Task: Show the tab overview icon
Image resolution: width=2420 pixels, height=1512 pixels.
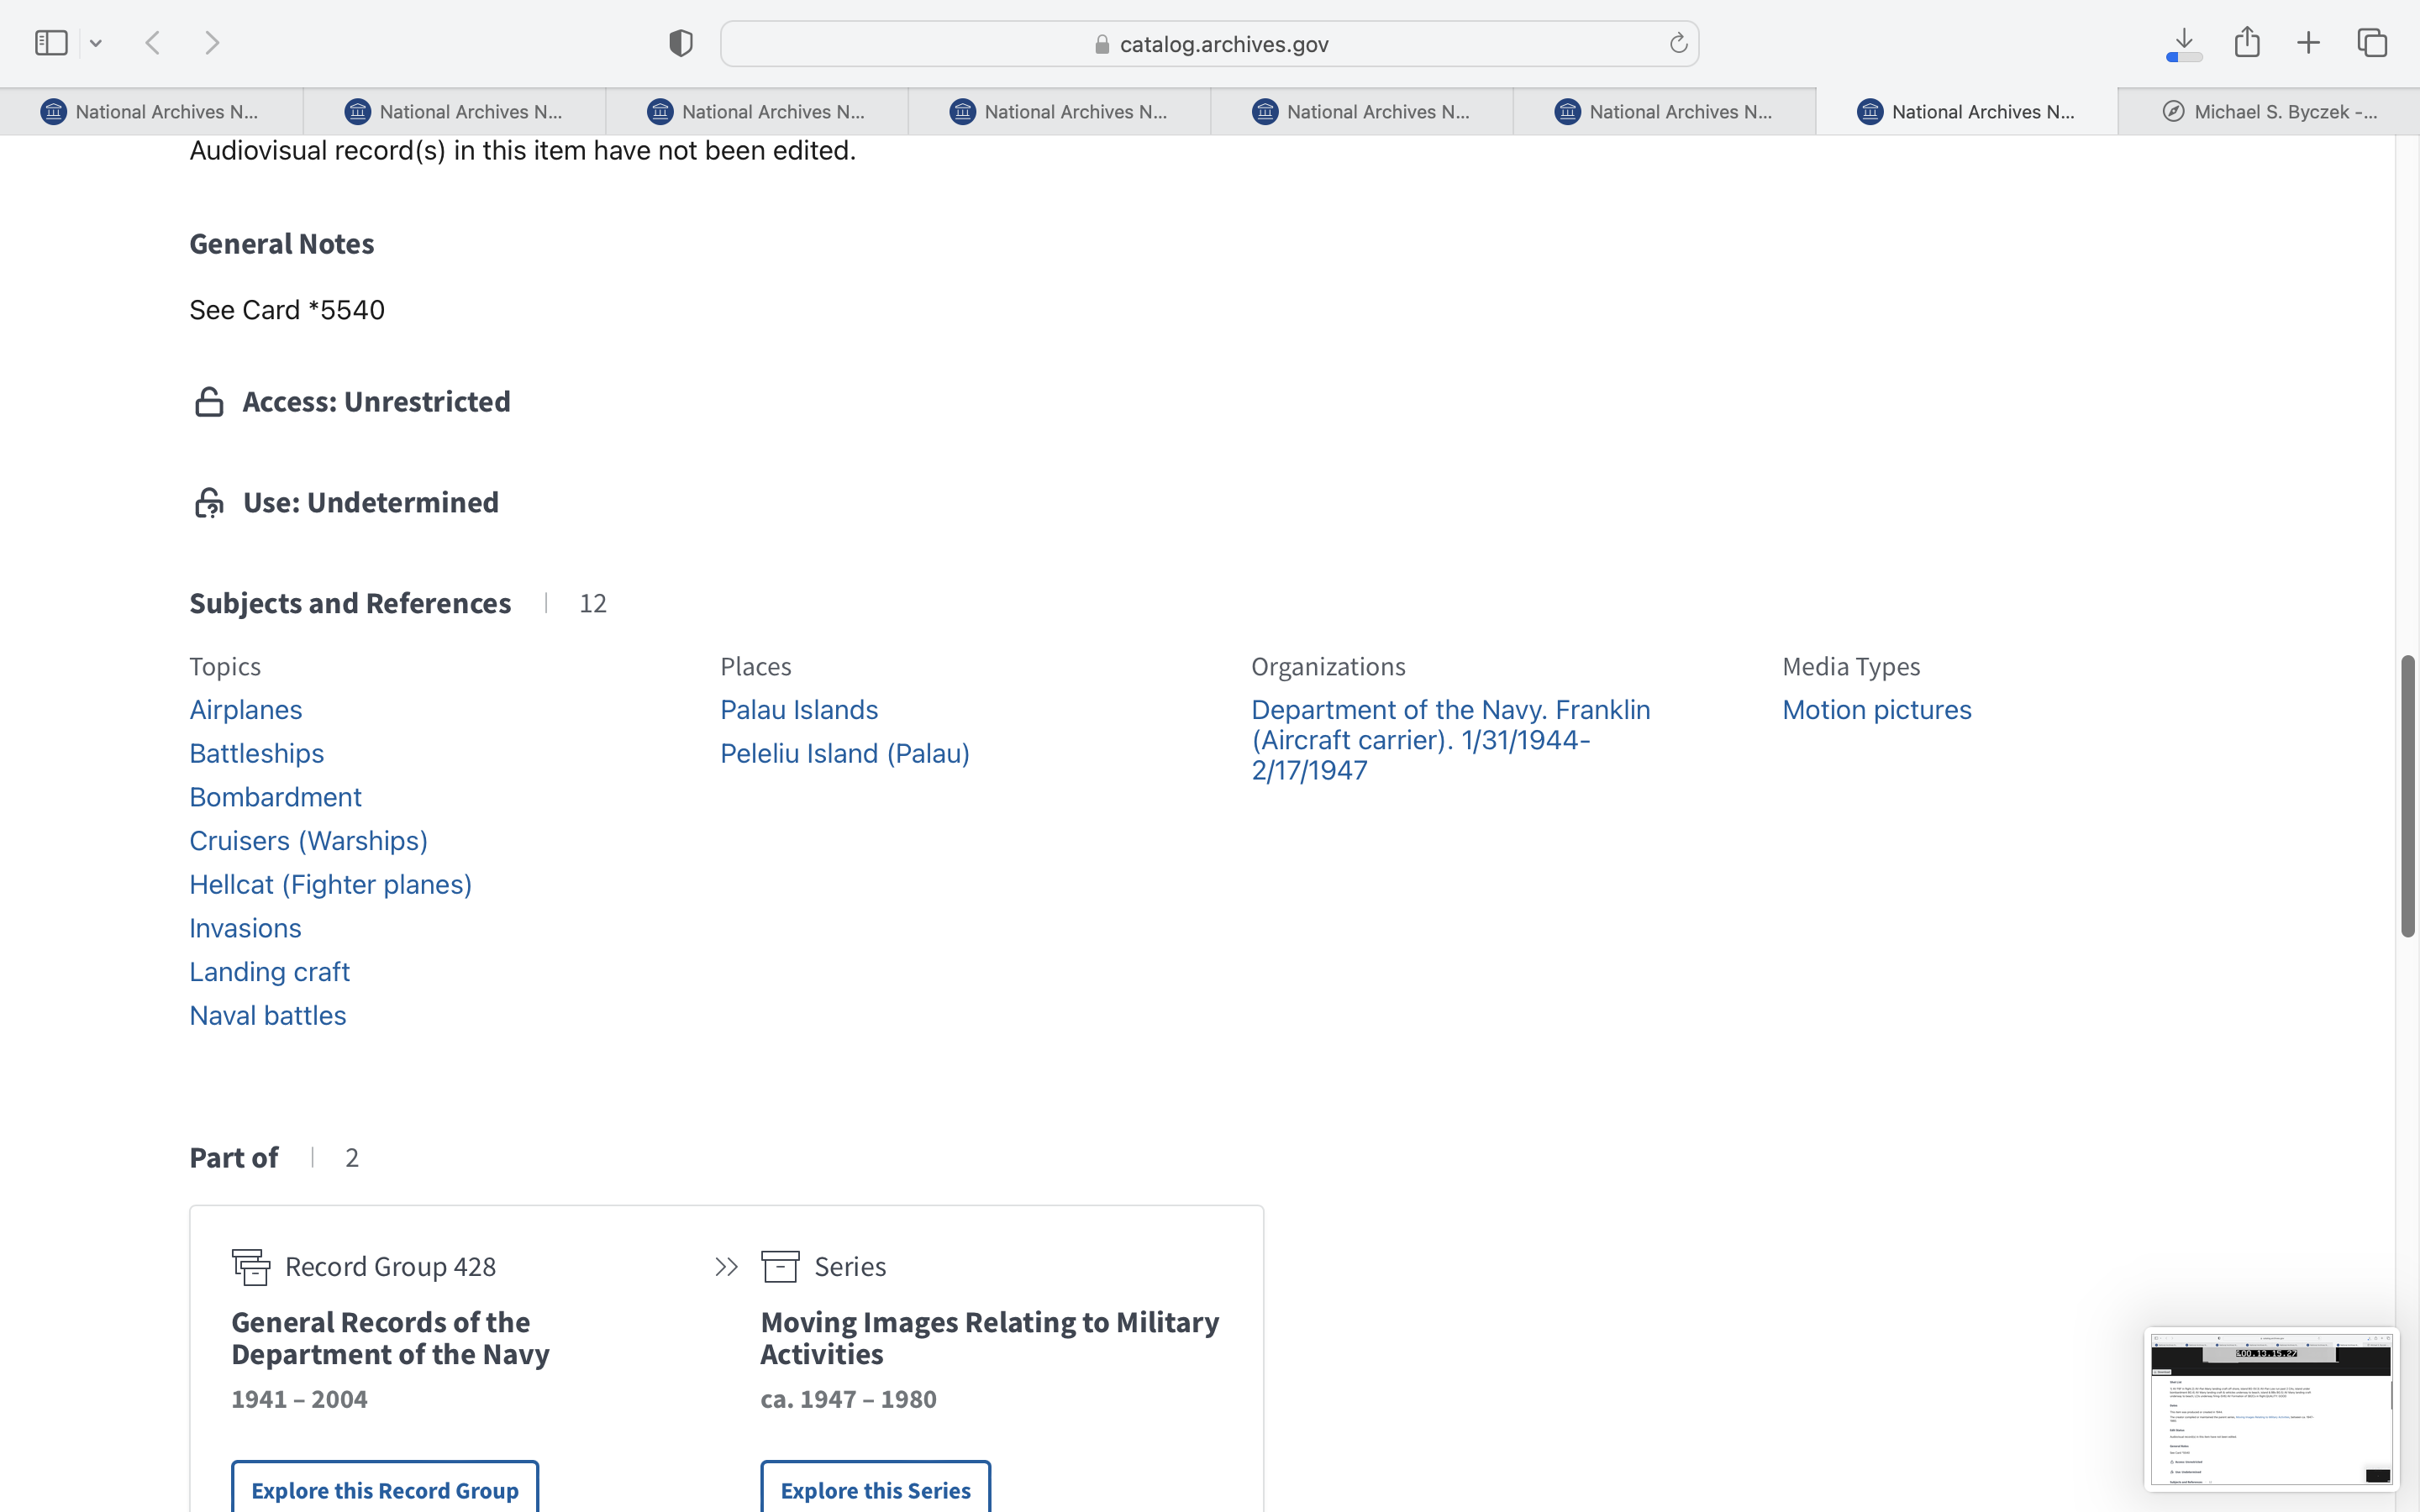Action: pyautogui.click(x=2372, y=43)
